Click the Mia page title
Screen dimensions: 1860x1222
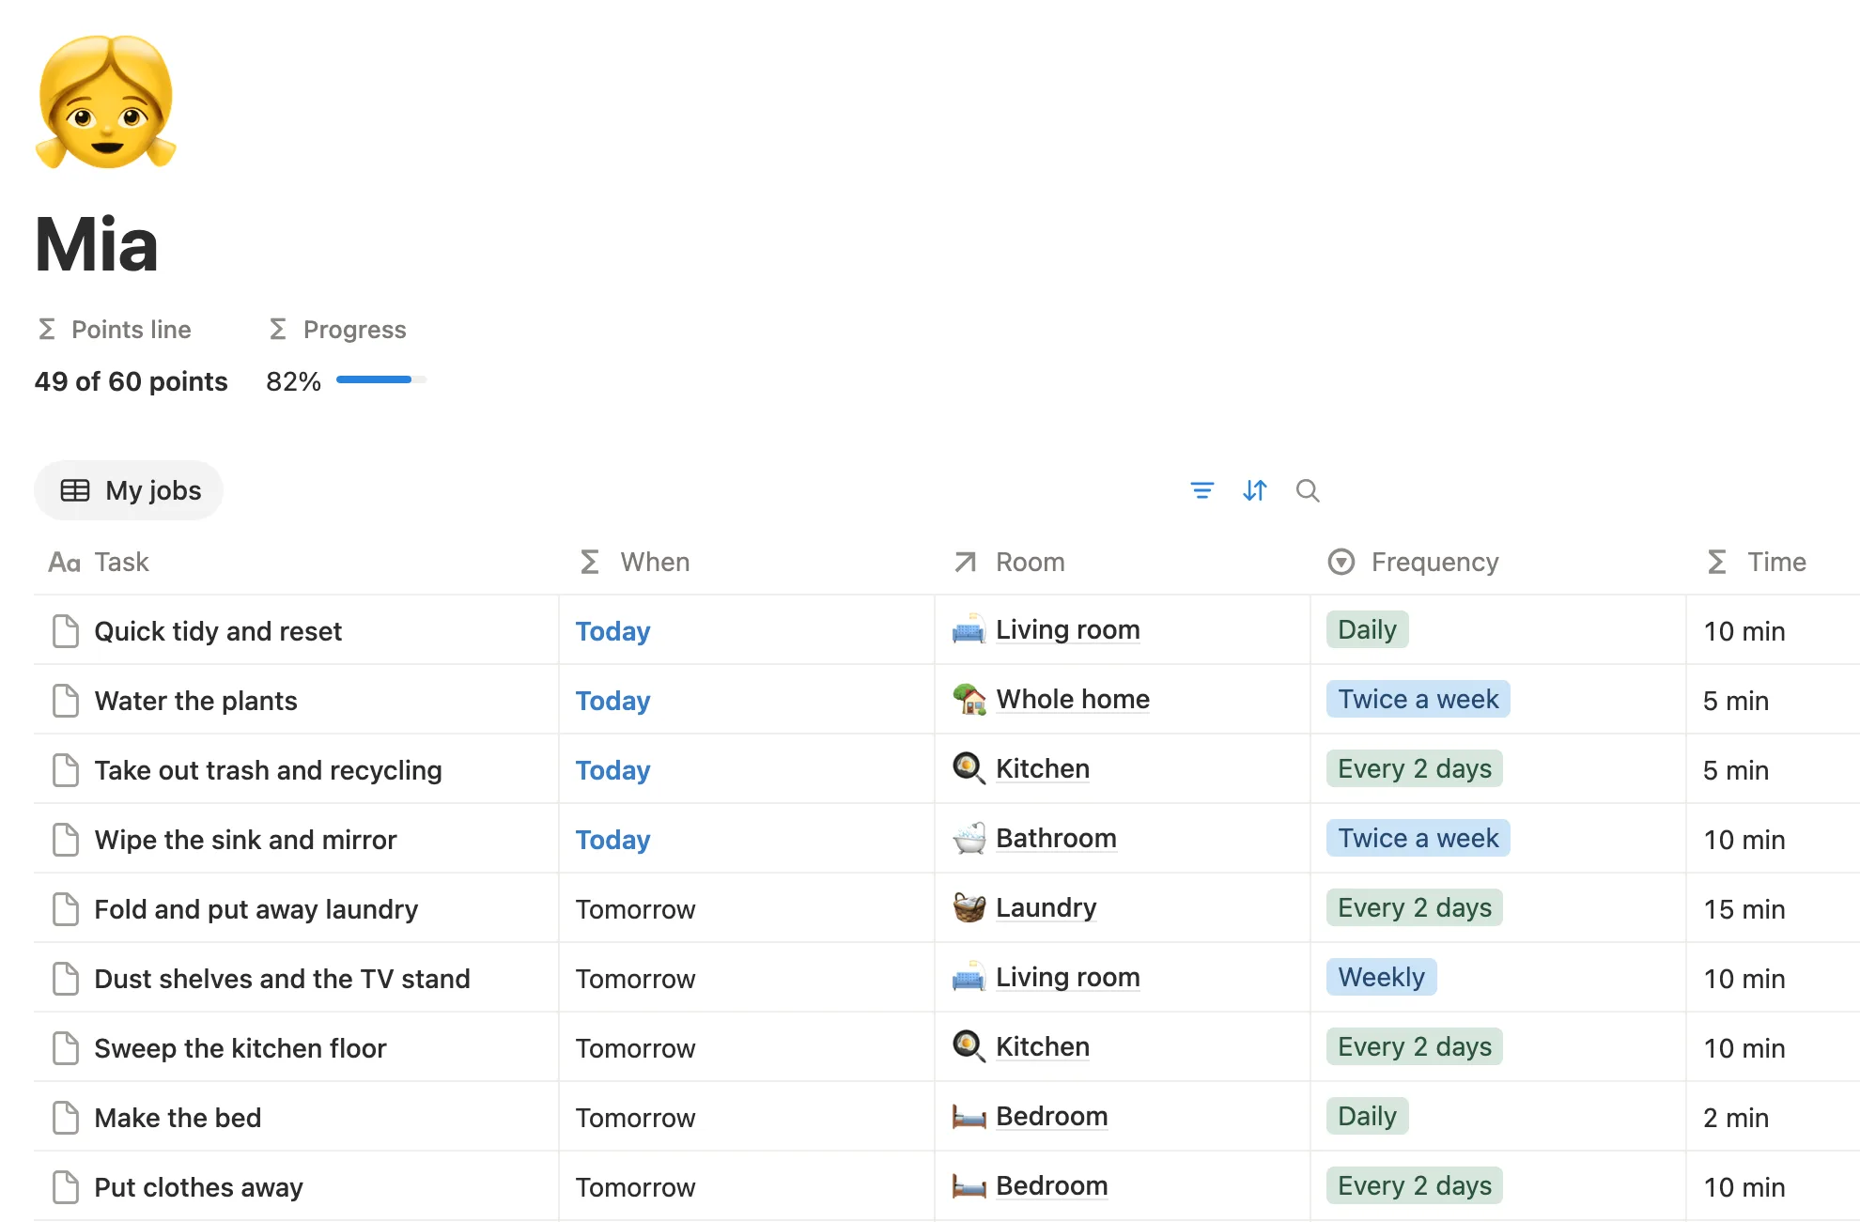click(x=97, y=244)
